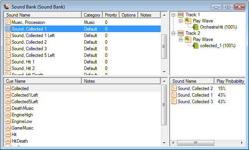The image size is (249, 150).
Task: Select the Track 2 label
Action: (x=193, y=33)
